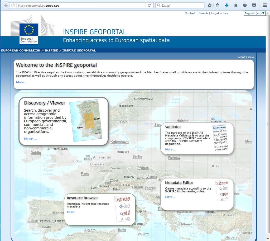The width and height of the screenshot is (270, 241).
Task: Open the Pocket icon in toolbar
Action: 254,5
